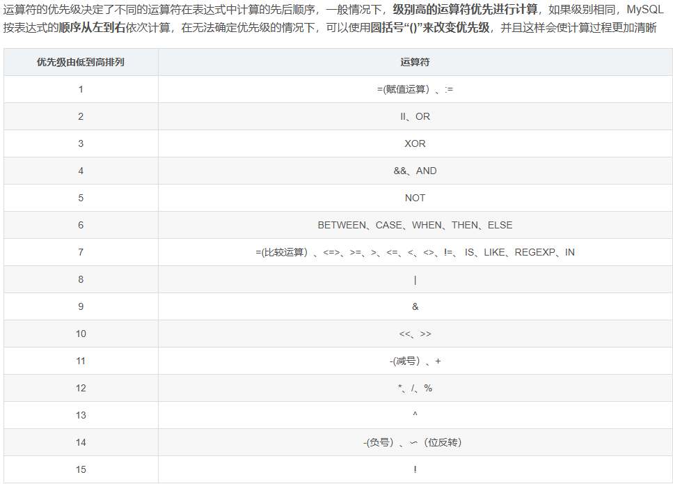The image size is (673, 484).
Task: Click the BETWEEN、CASE、WHEN、THEN、ELSE cell
Action: coord(415,225)
